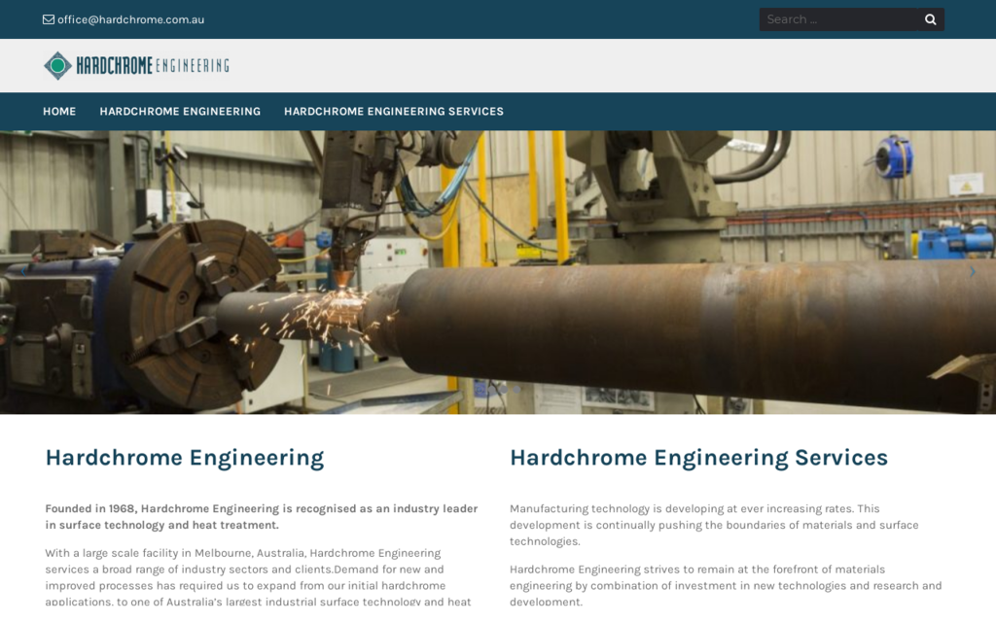Open the HARDCHROME ENGINEERING SERVICES menu item
This screenshot has width=996, height=622.
[393, 111]
